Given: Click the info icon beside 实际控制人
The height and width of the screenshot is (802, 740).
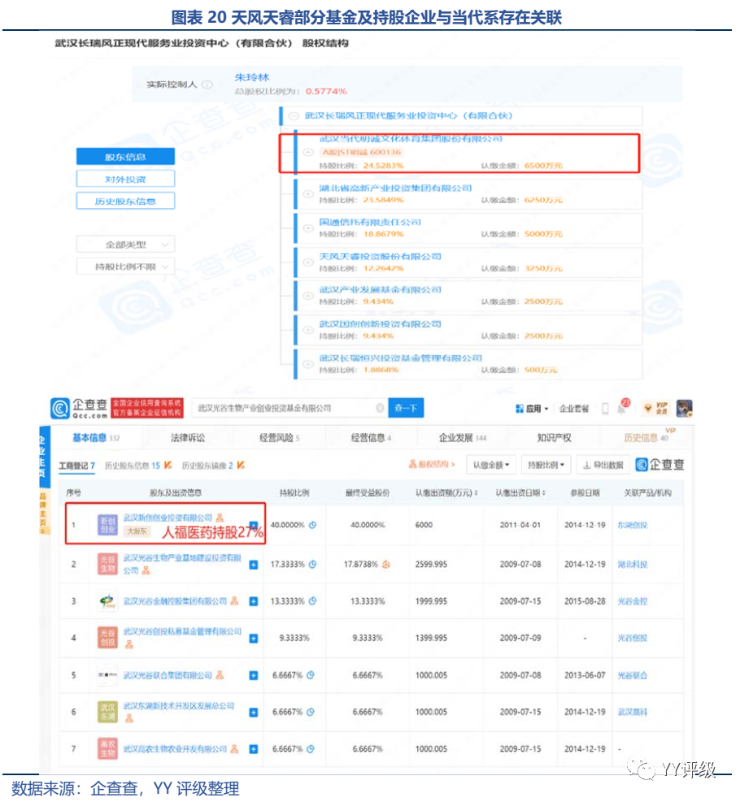Looking at the screenshot, I should pos(207,85).
